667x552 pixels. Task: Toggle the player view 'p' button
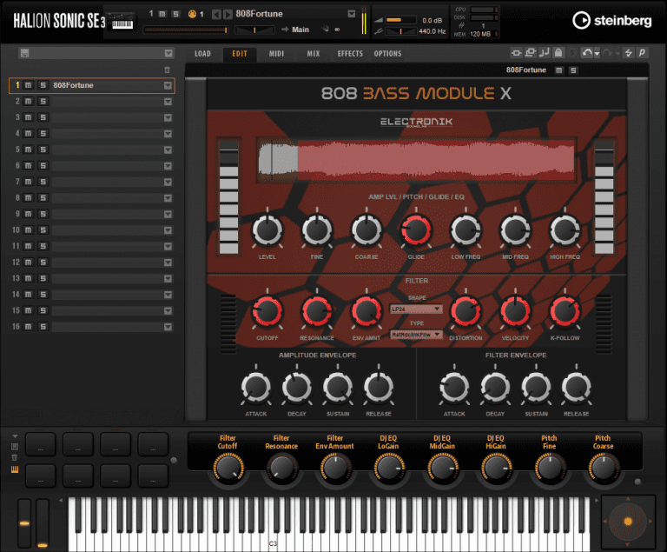[642, 53]
